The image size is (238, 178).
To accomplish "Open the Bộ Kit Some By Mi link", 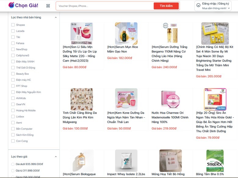I will click(x=215, y=59).
